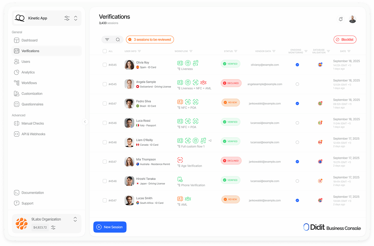This screenshot has height=246, width=374.
Task: Click the 3 sessions to be reviewed badge
Action: tap(150, 40)
